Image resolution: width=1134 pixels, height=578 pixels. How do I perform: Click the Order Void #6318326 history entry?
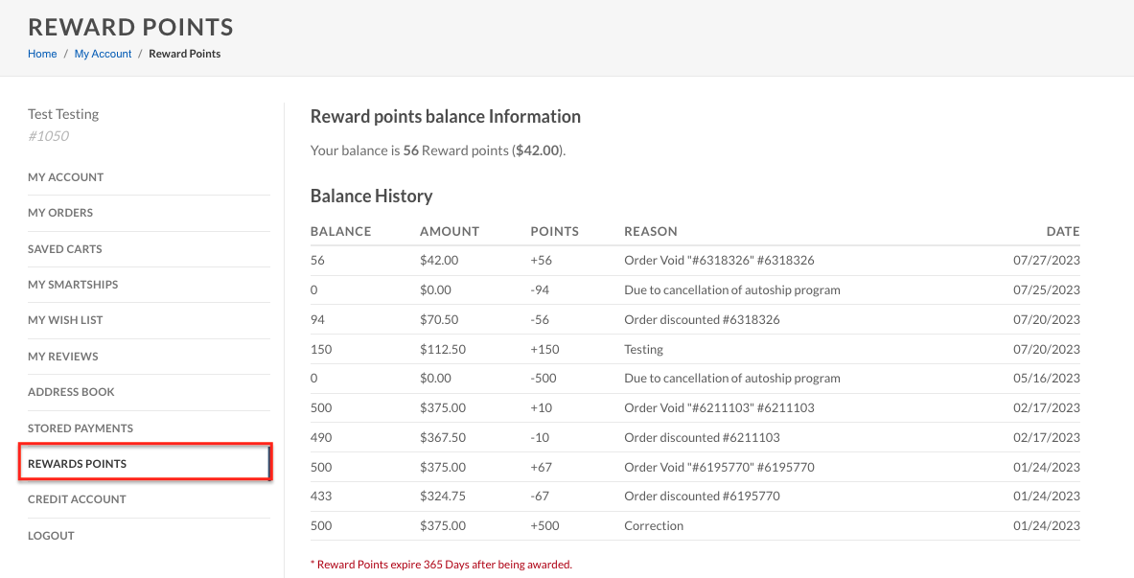[719, 260]
